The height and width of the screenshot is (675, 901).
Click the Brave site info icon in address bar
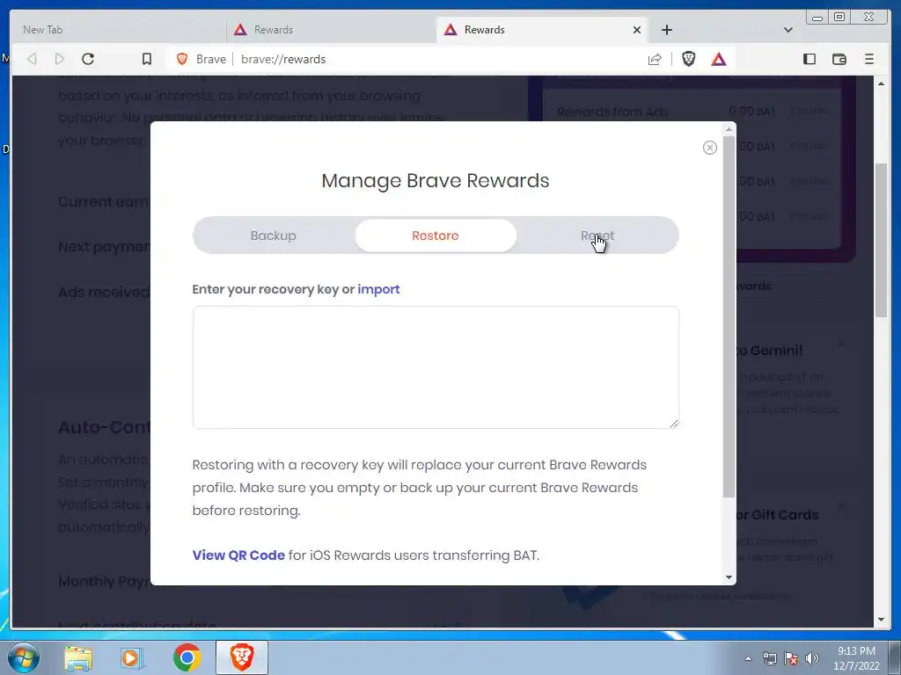point(182,59)
